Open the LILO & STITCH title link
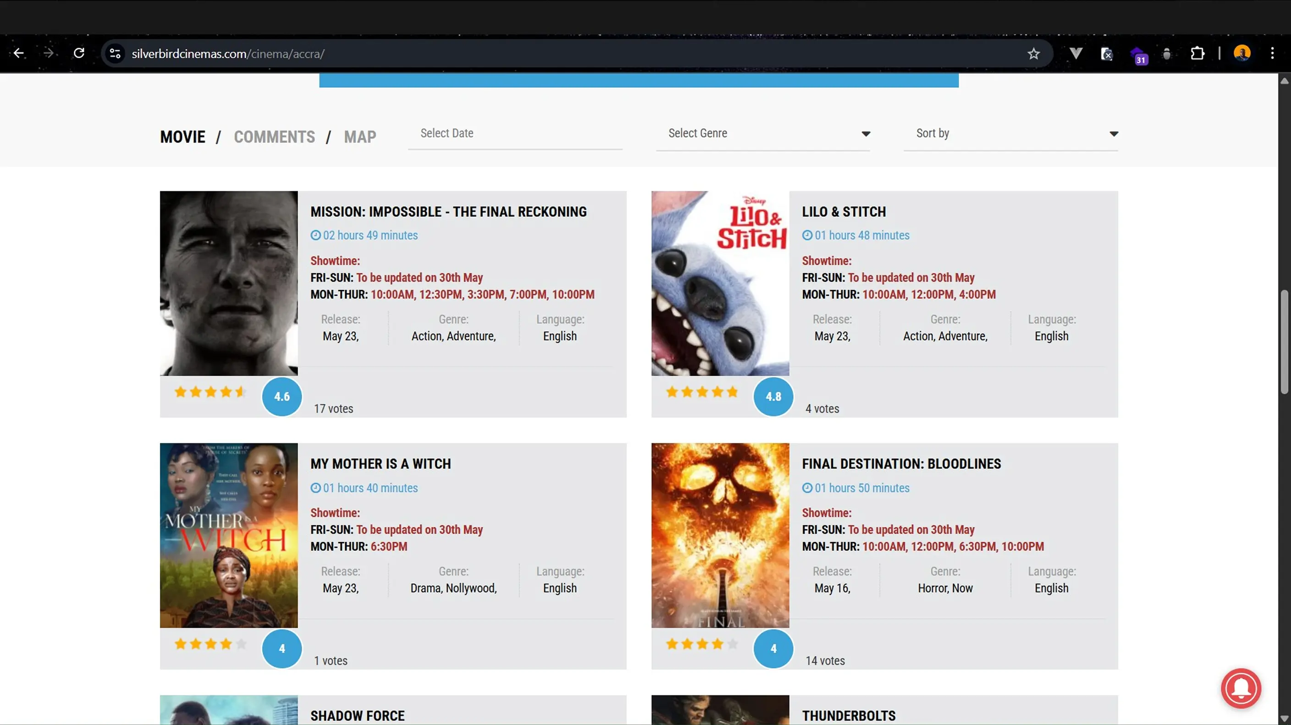The image size is (1291, 725). pos(844,211)
